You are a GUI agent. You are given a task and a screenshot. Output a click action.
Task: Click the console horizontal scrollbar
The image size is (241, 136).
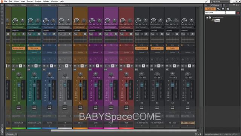[124, 131]
